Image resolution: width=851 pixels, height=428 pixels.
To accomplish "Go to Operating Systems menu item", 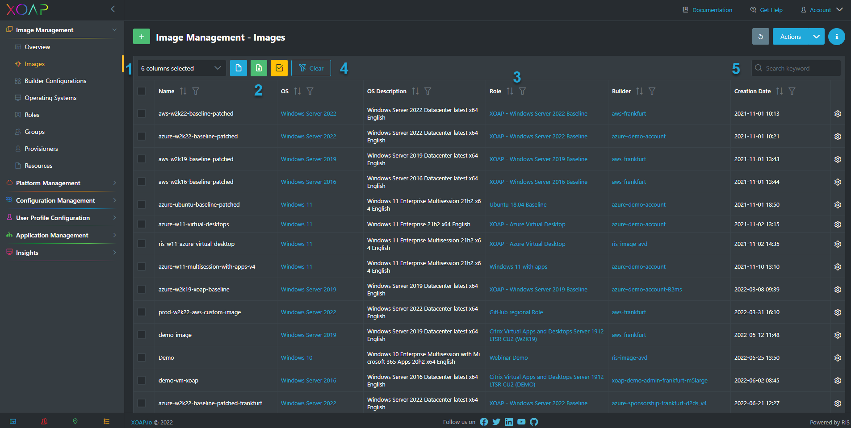I will tap(50, 98).
